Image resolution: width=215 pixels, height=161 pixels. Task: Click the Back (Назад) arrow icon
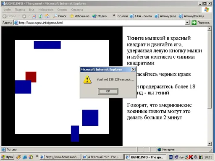pos(5,16)
